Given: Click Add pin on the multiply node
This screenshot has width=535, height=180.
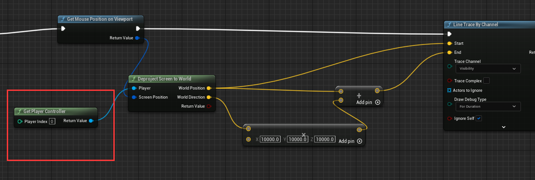Looking at the screenshot, I should tap(350, 141).
